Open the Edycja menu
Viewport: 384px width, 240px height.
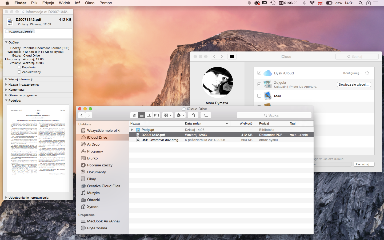pos(48,3)
